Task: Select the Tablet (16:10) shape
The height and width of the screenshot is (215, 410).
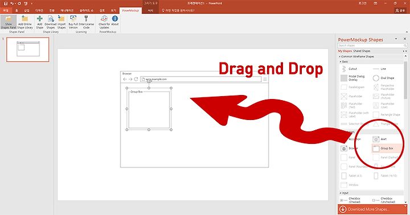Action: 385,176
